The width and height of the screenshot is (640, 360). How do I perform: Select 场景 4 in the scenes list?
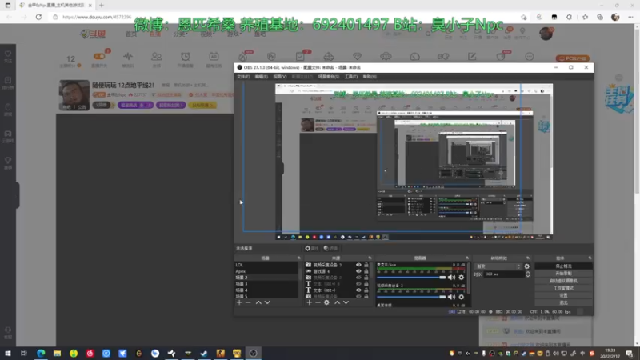(x=266, y=290)
